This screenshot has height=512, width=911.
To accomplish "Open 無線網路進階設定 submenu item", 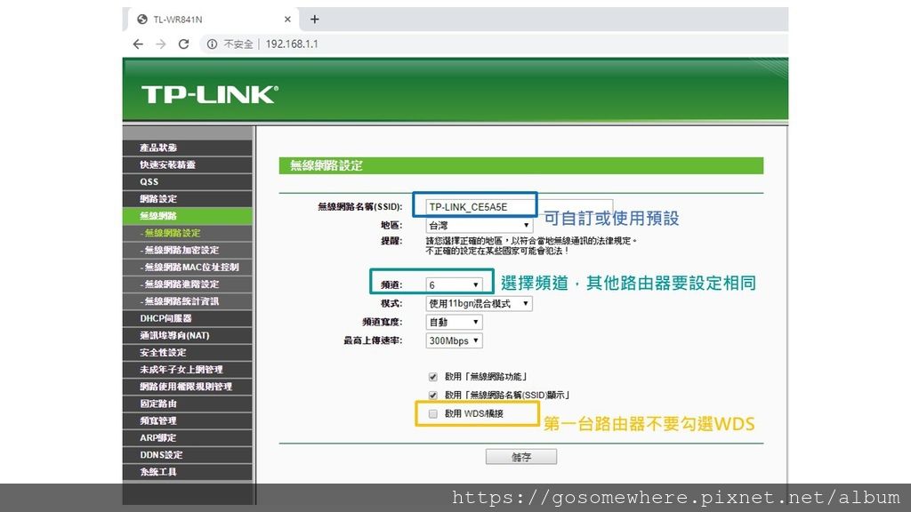I will 188,284.
